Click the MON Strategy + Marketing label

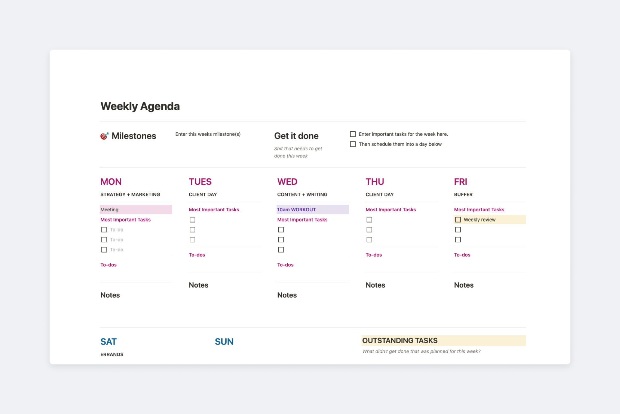[x=130, y=194]
